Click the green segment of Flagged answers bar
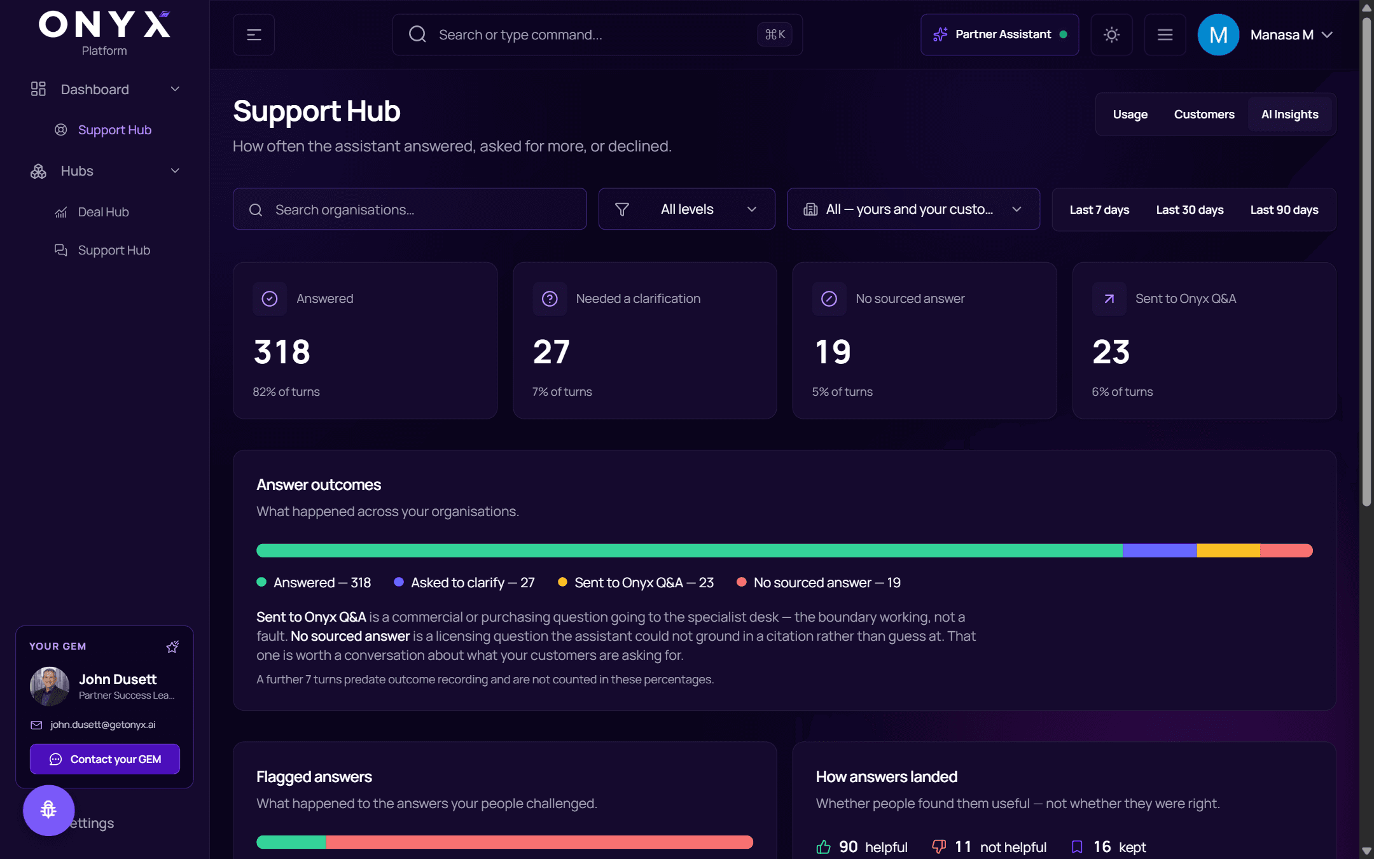This screenshot has width=1374, height=859. 291,842
